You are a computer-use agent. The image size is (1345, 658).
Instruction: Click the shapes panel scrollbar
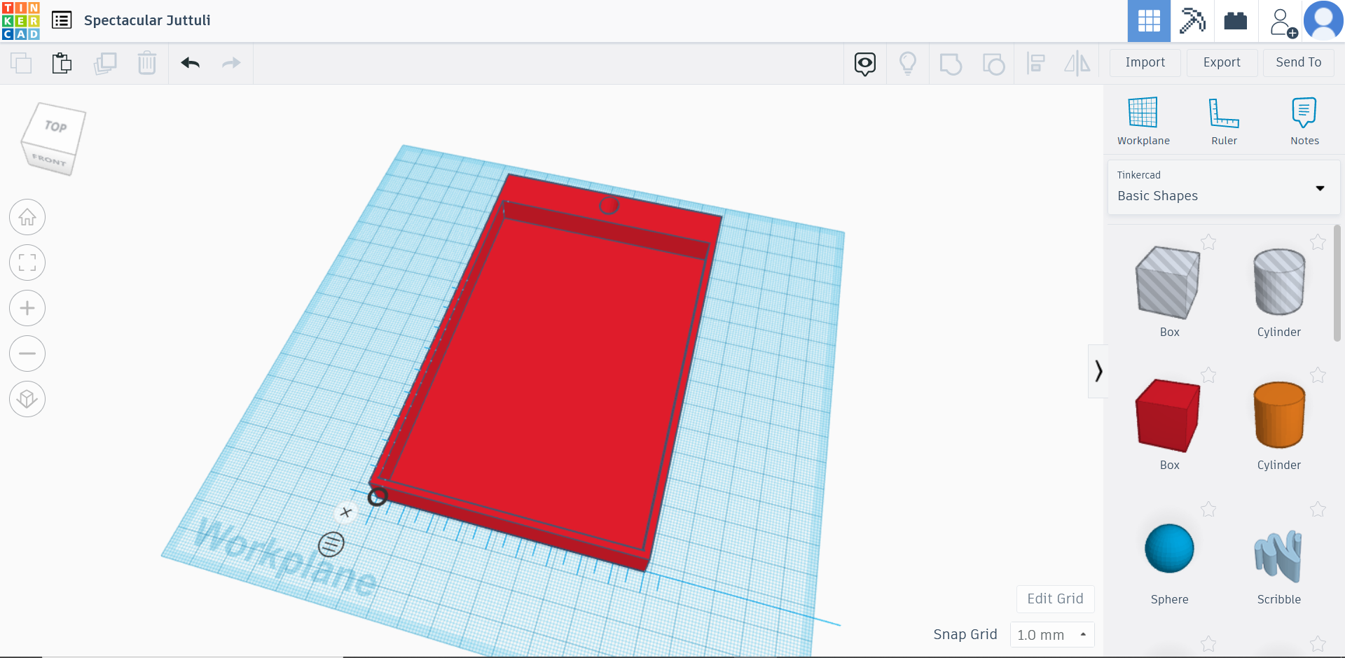(1337, 283)
